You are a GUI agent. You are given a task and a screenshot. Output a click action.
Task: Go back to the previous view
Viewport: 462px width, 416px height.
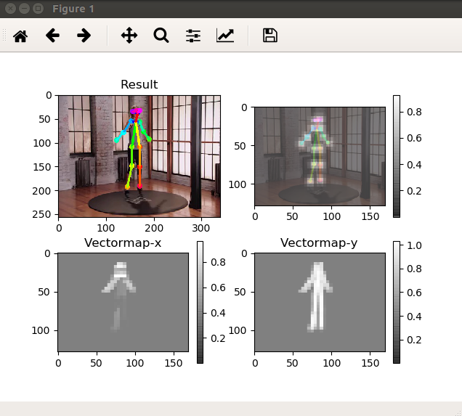pos(53,36)
